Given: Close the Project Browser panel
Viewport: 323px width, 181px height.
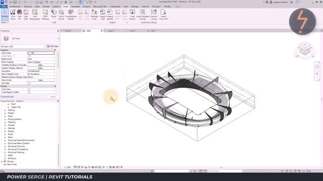Looking at the screenshot, I should coord(58,101).
